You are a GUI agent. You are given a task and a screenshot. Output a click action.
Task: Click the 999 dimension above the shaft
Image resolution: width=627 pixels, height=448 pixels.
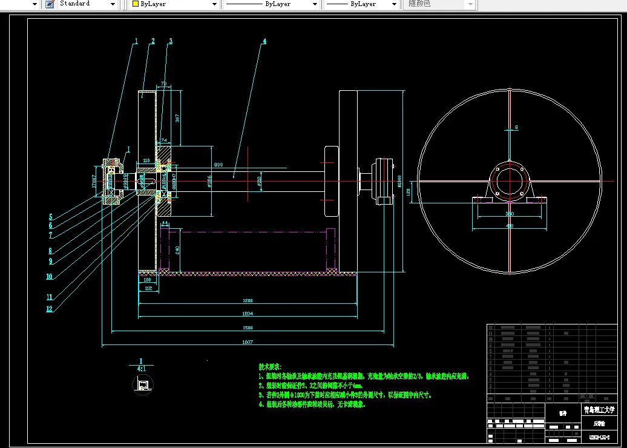(218, 165)
